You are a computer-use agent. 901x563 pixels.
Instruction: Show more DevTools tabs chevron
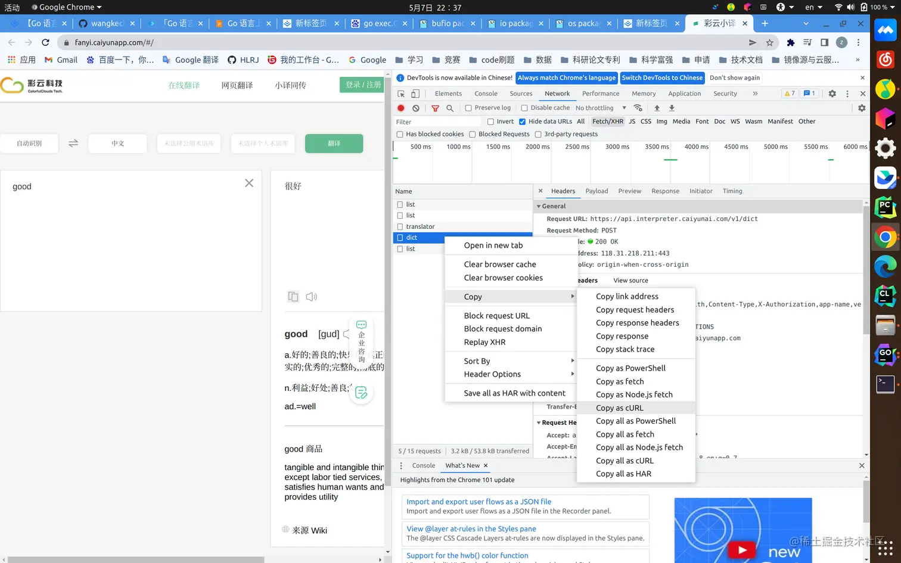(x=755, y=94)
